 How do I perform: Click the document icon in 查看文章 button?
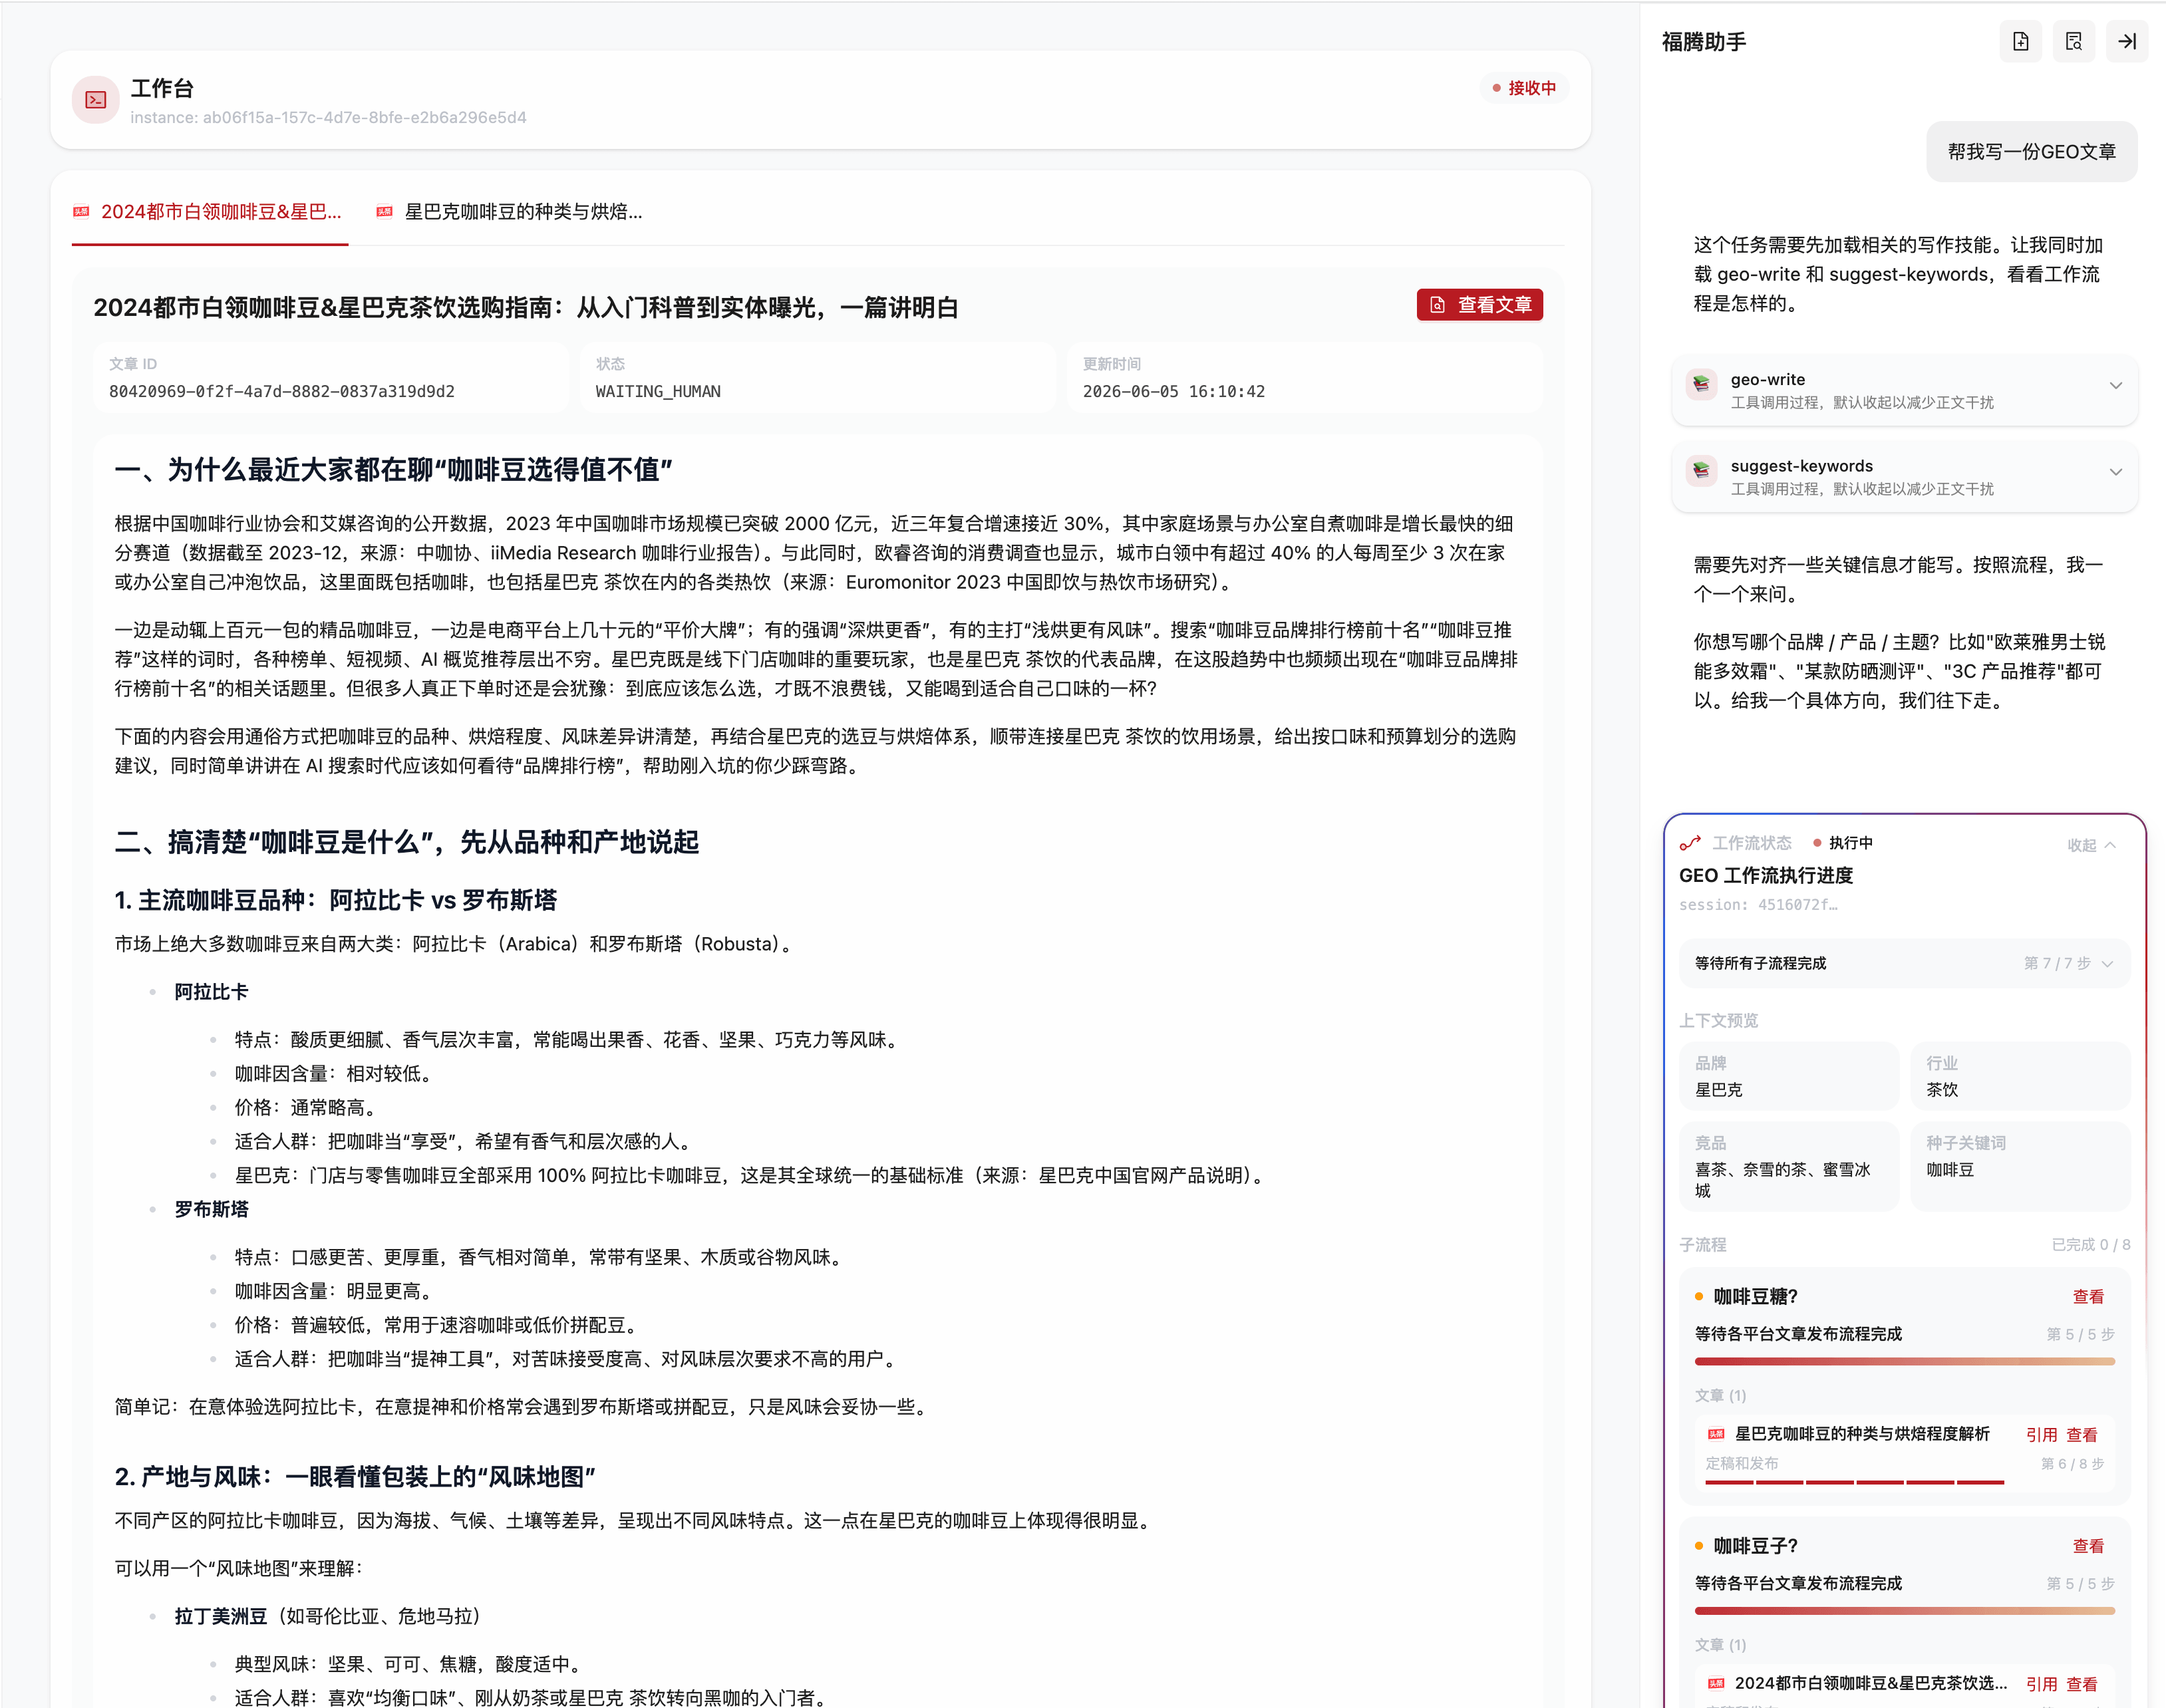[x=1437, y=305]
